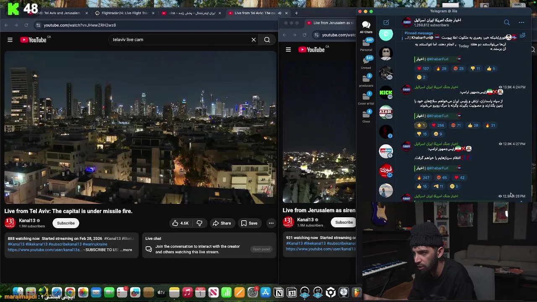Open pinned messages list icon in Telegram

click(522, 36)
